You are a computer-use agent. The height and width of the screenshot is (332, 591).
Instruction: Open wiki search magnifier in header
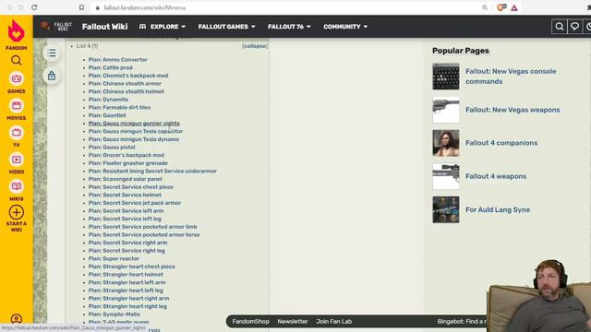pyautogui.click(x=560, y=27)
